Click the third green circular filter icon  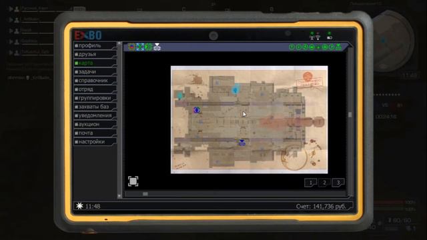[x=306, y=47]
